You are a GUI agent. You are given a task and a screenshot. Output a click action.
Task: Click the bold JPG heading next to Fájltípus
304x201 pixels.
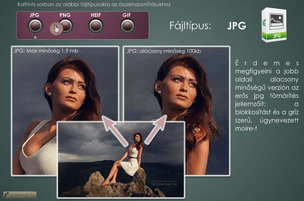click(236, 26)
